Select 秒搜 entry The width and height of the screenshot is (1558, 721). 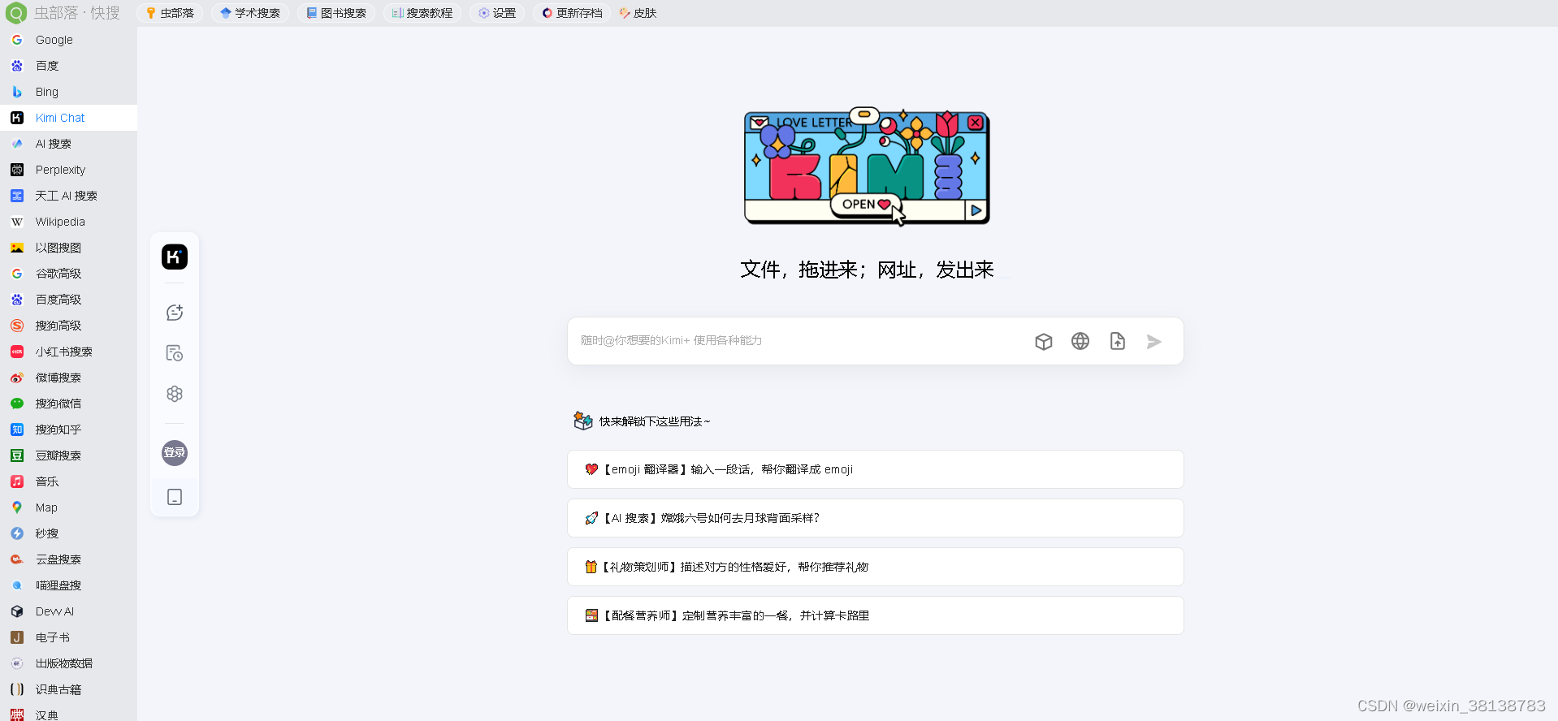(x=68, y=533)
